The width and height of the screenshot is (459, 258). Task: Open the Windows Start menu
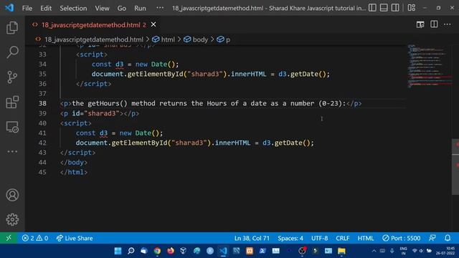tap(118, 251)
